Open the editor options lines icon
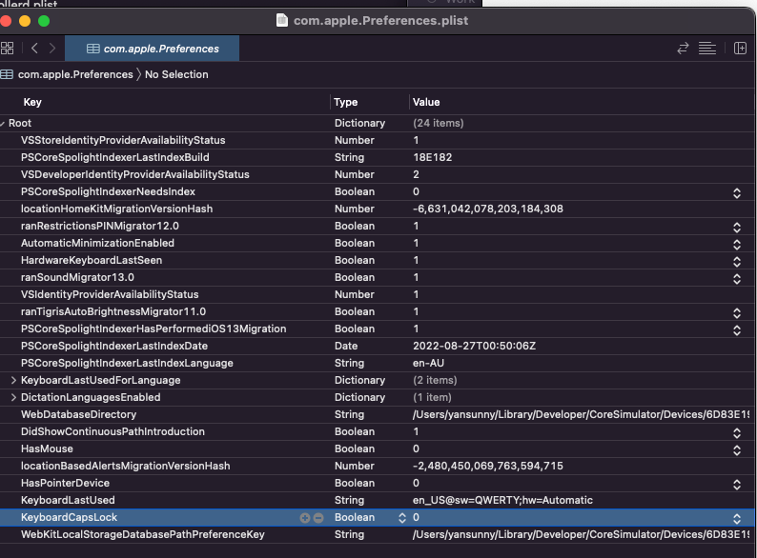The image size is (757, 558). click(x=707, y=49)
